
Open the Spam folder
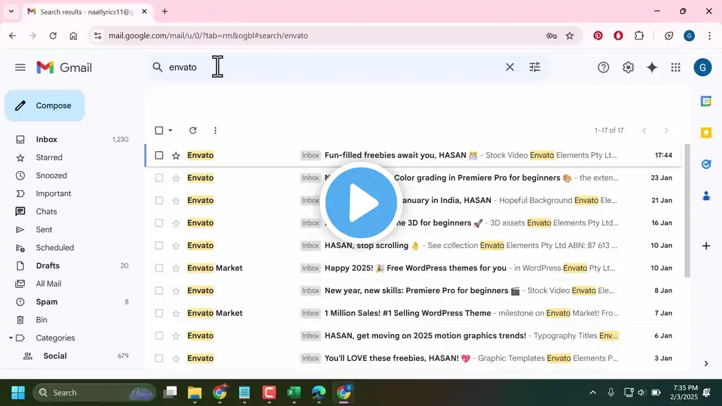[x=47, y=302]
